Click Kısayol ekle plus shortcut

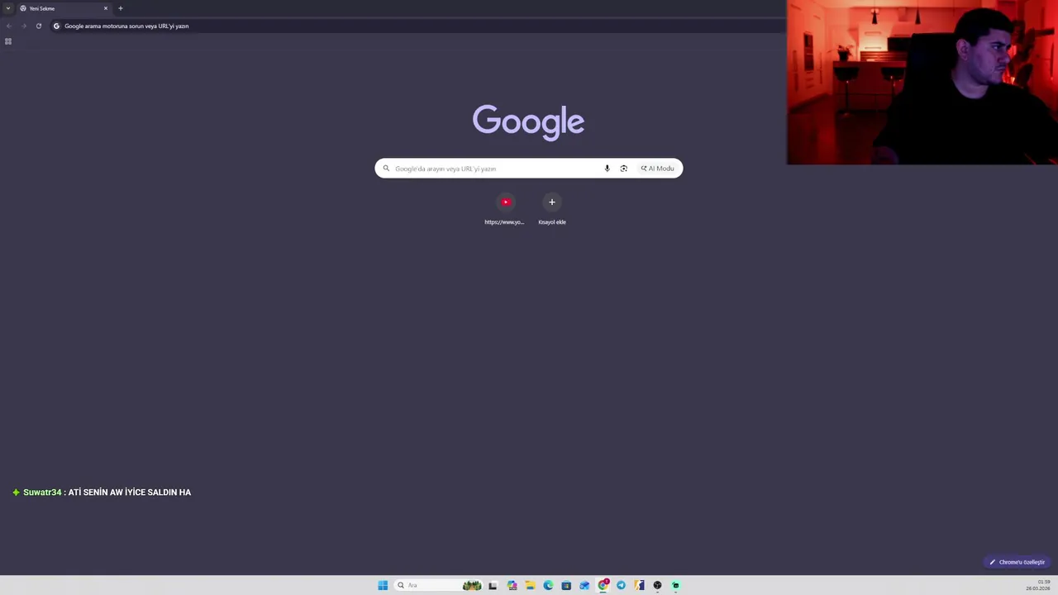click(x=552, y=210)
